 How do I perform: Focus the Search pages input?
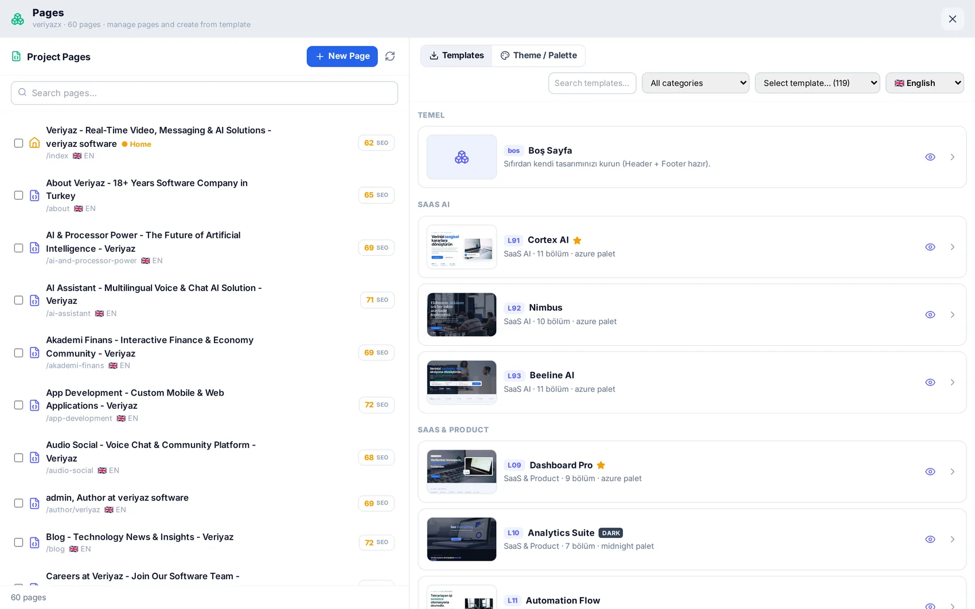pos(204,93)
